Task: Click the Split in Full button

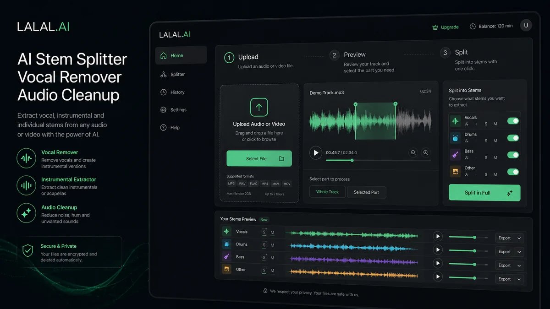Action: coord(484,193)
